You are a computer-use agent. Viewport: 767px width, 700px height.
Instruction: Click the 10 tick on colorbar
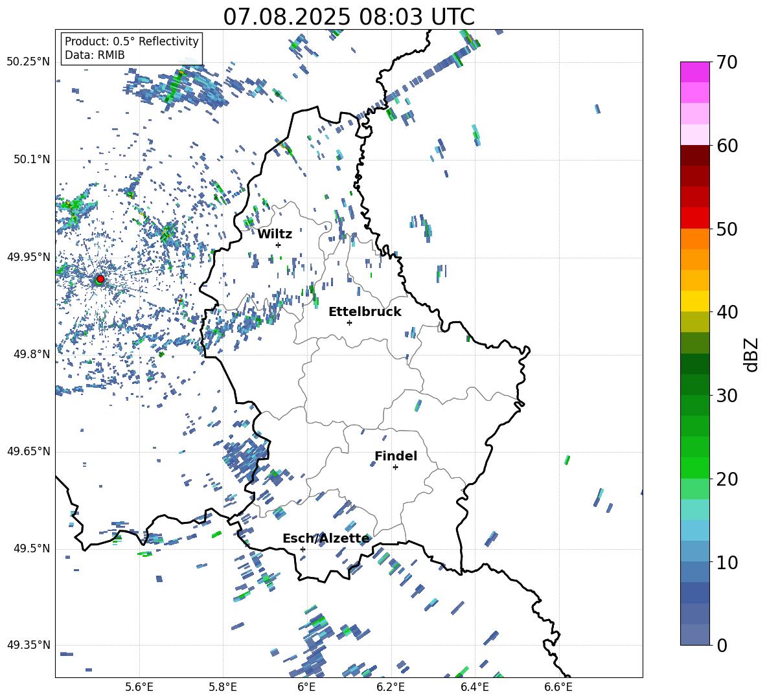click(727, 562)
